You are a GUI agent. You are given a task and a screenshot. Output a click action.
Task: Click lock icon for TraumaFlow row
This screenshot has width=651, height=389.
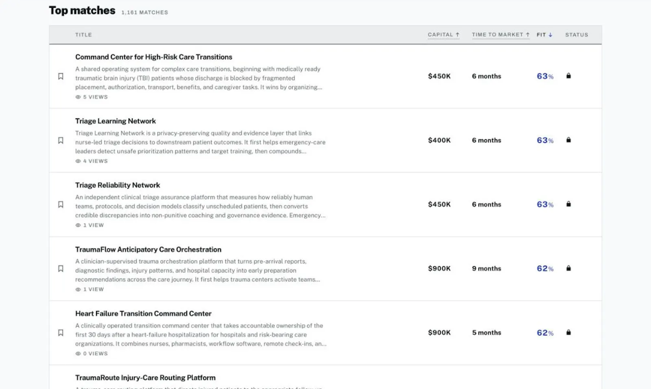click(568, 268)
